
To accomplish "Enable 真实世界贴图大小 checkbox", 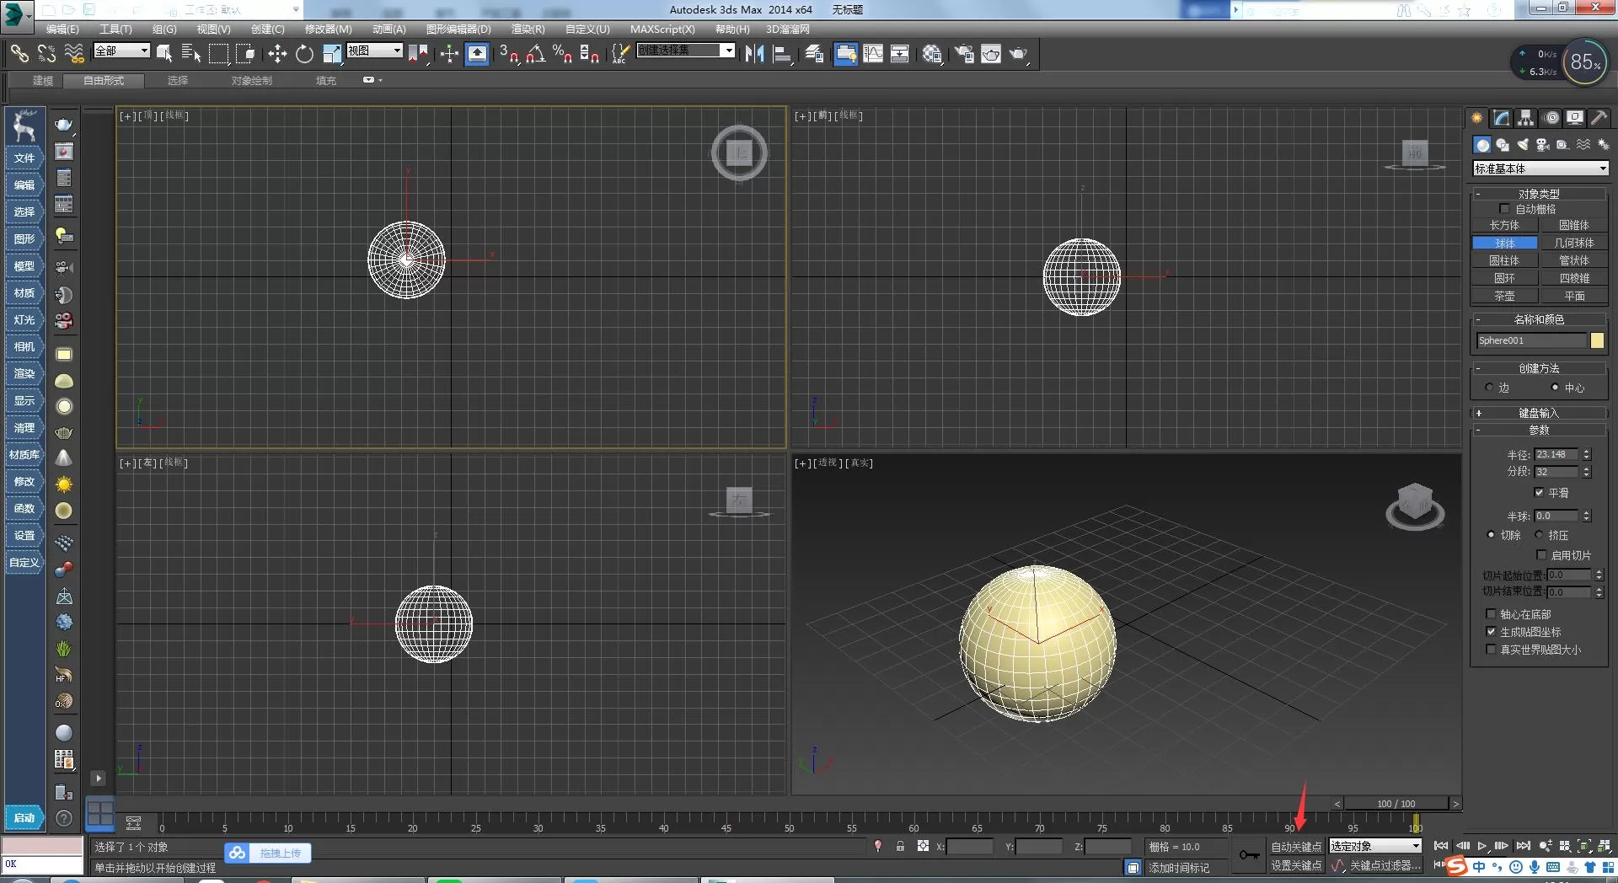I will tap(1491, 650).
